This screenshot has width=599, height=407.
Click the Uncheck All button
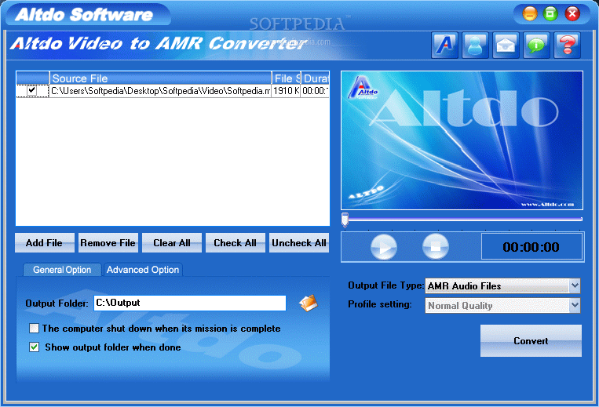pyautogui.click(x=299, y=243)
